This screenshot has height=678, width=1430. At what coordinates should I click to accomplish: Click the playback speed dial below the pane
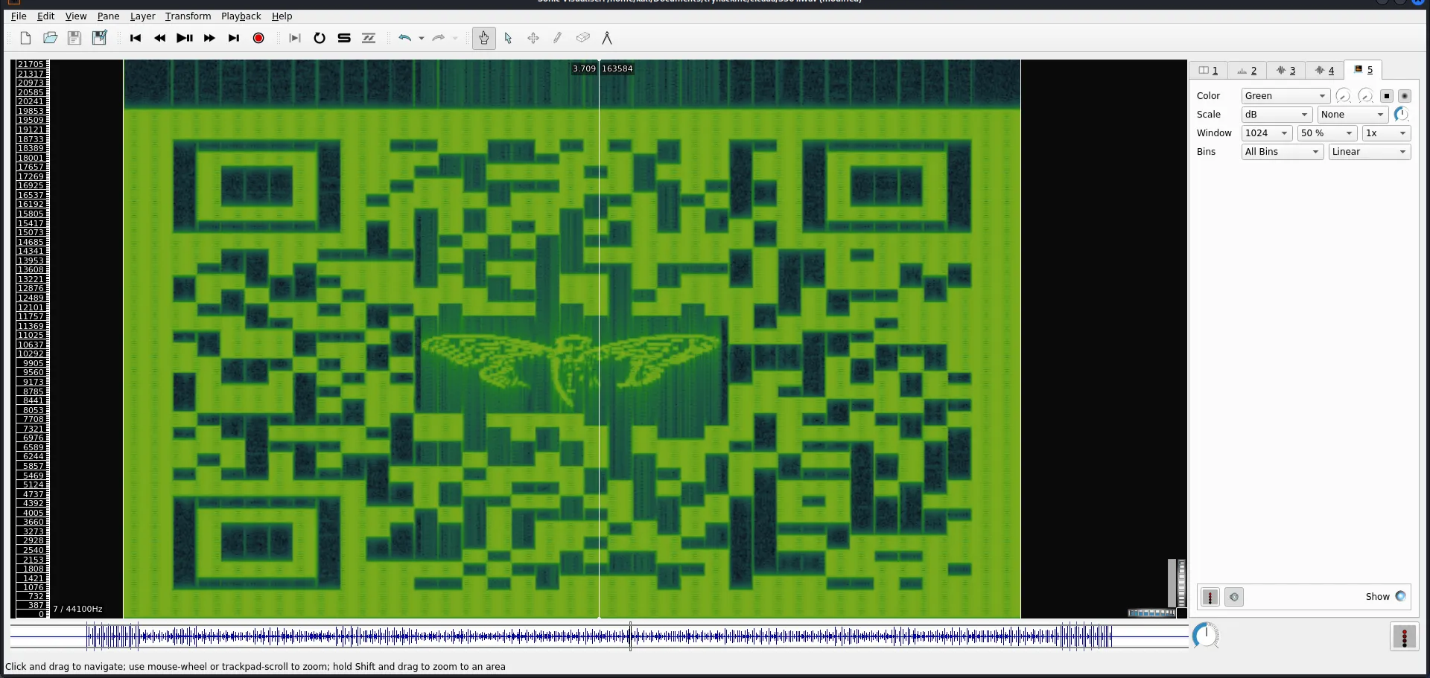point(1205,636)
